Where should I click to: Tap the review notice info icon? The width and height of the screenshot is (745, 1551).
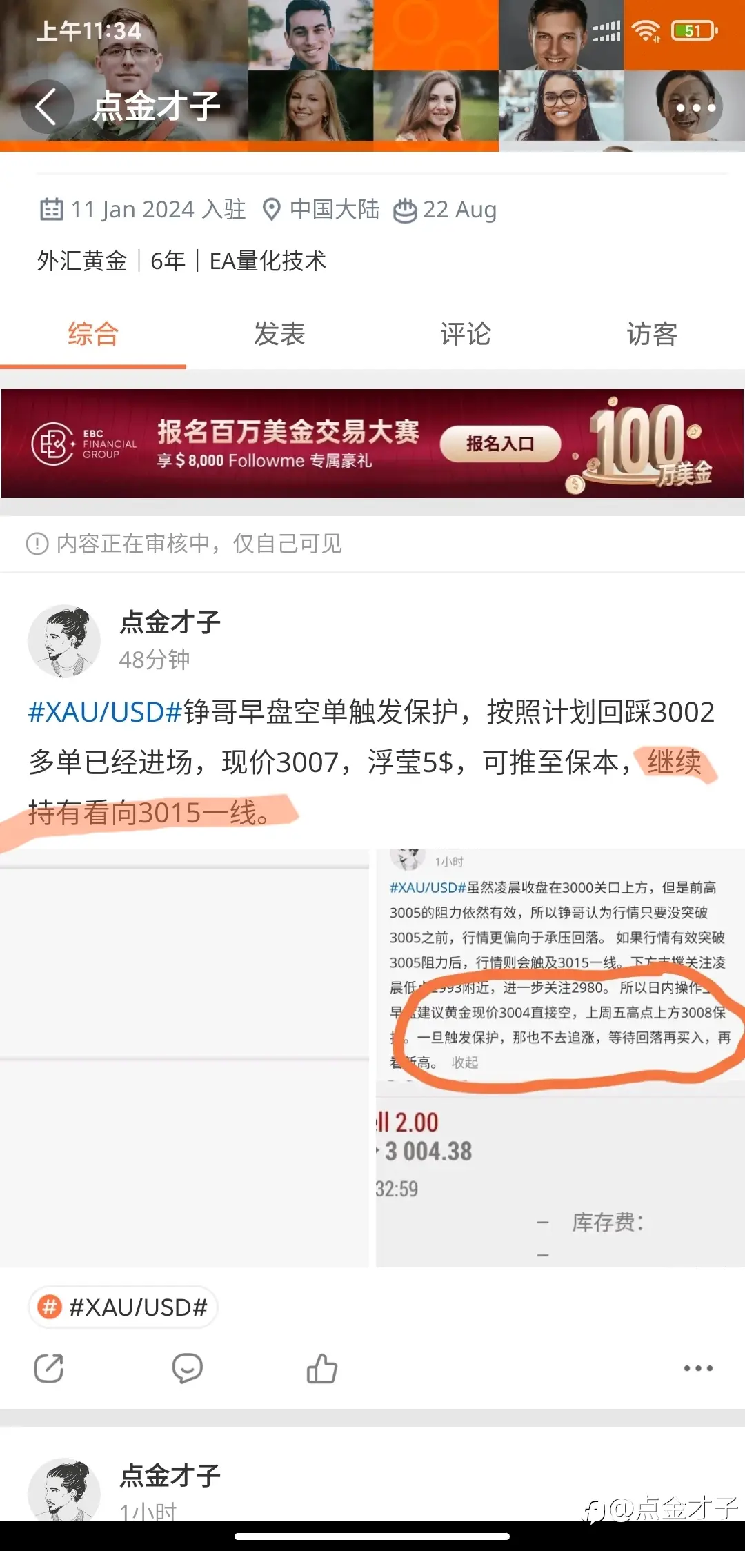click(x=37, y=544)
